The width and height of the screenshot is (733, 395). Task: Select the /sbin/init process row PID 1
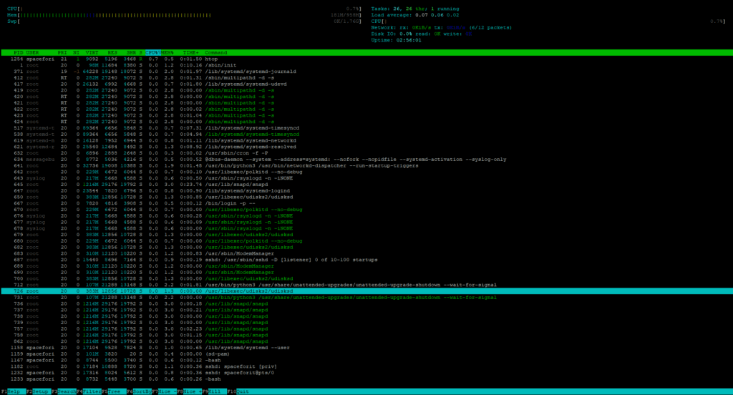(x=366, y=65)
